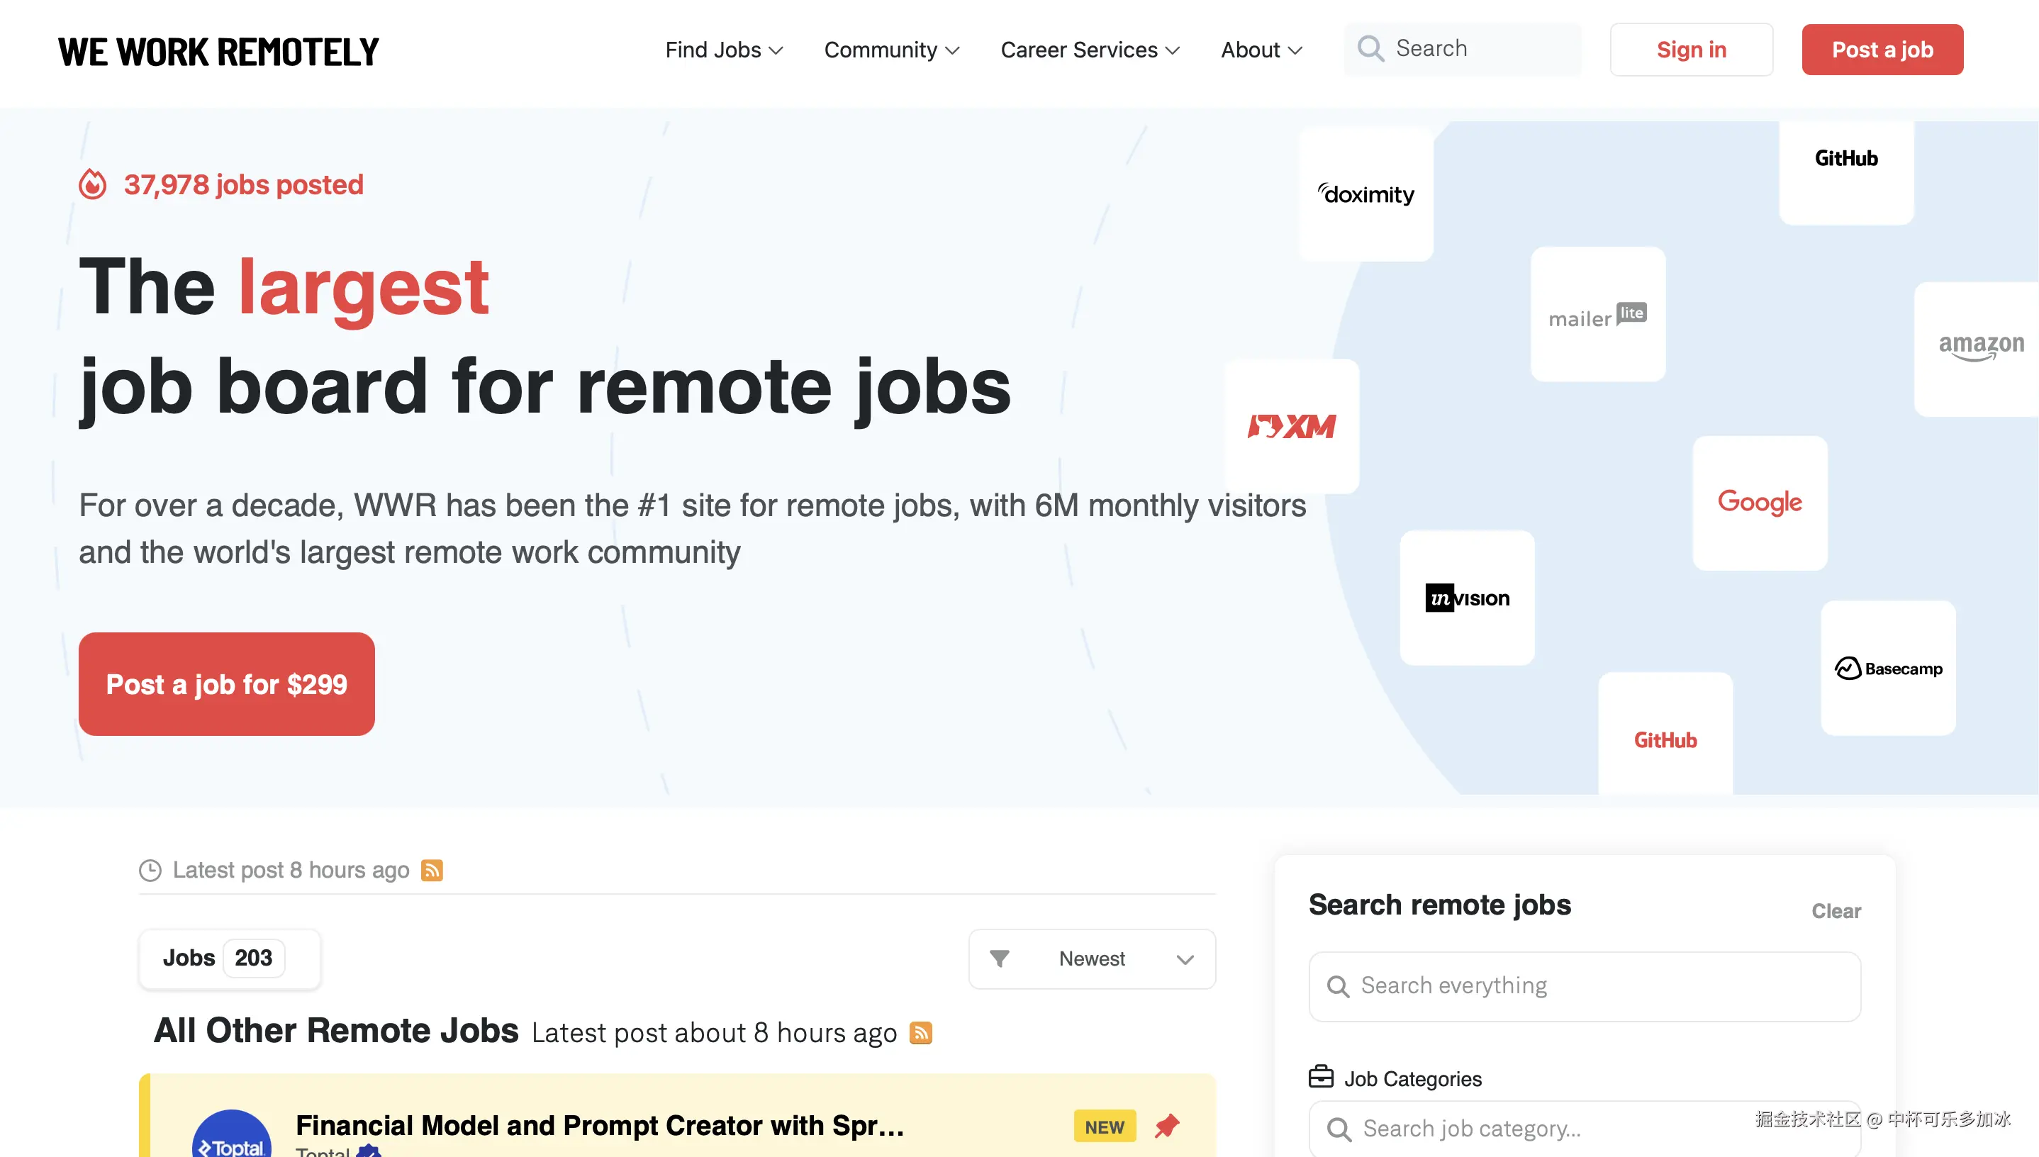Expand the Find Jobs menu
Image resolution: width=2039 pixels, height=1157 pixels.
pos(724,50)
